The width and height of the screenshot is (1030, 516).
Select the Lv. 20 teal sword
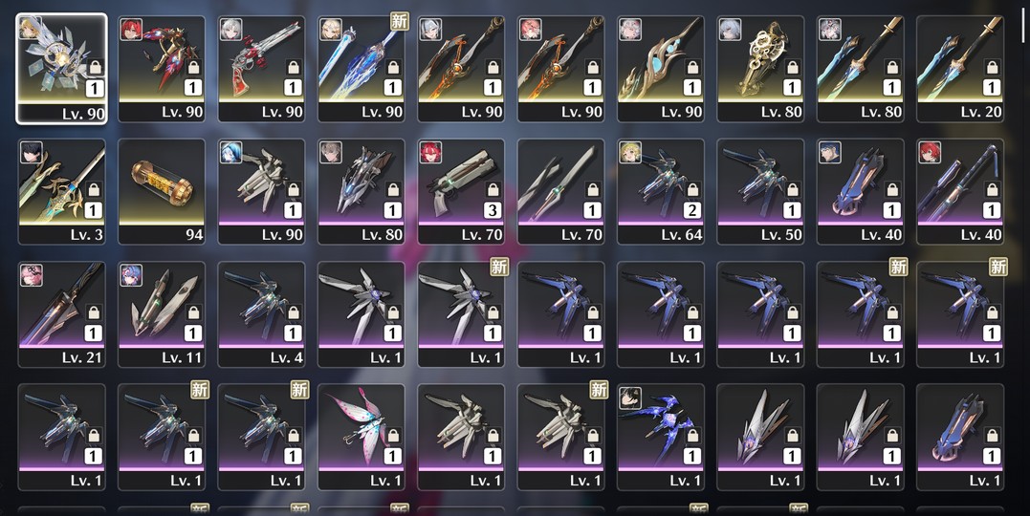point(960,69)
